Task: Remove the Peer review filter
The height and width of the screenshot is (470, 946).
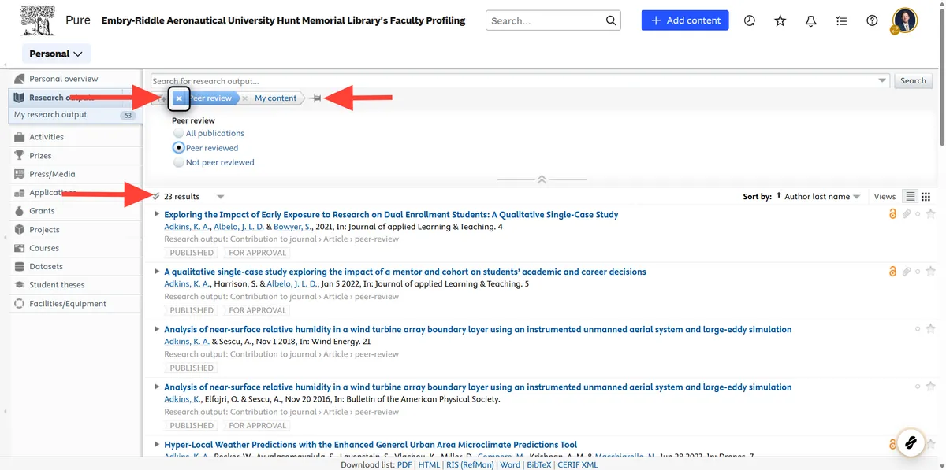Action: 179,98
